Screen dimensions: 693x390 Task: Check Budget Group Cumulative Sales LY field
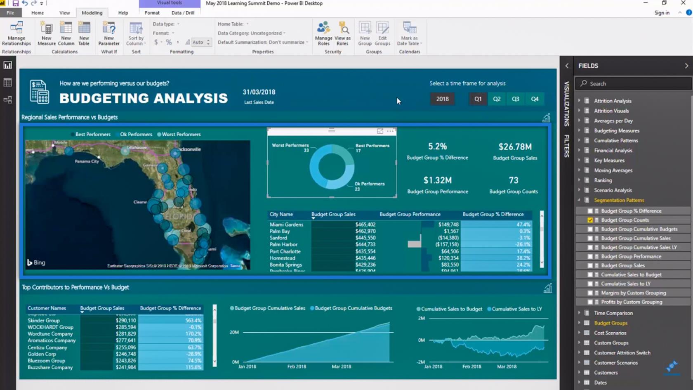590,247
